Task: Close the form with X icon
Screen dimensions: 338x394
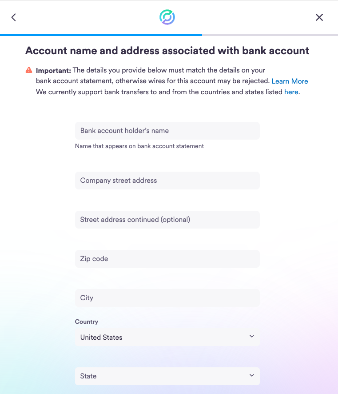Action: click(319, 17)
